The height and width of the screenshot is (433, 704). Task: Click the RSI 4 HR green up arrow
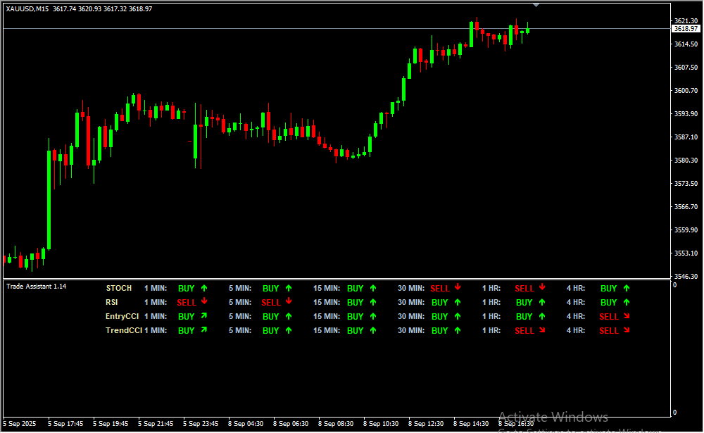tap(627, 302)
